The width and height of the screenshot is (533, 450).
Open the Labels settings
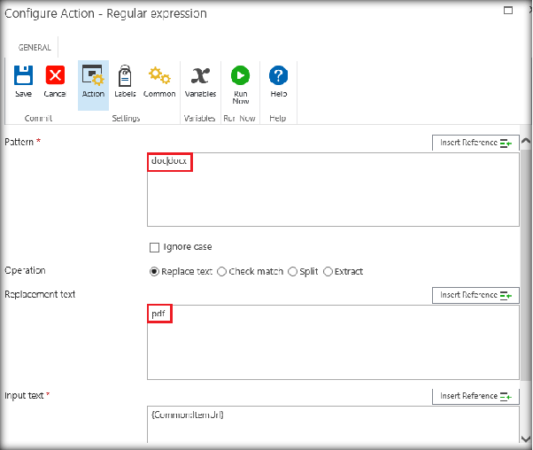(x=125, y=81)
